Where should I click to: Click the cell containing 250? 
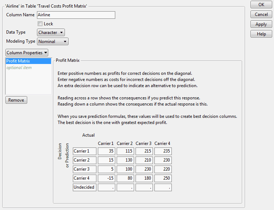pos(163,178)
